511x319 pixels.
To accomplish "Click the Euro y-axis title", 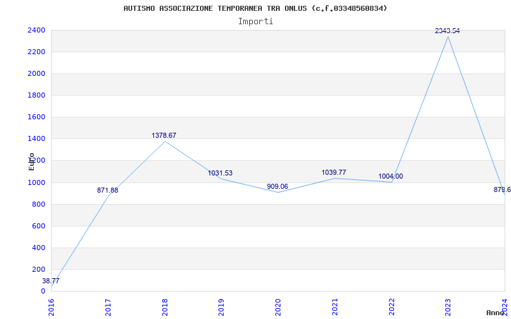I will [x=31, y=161].
